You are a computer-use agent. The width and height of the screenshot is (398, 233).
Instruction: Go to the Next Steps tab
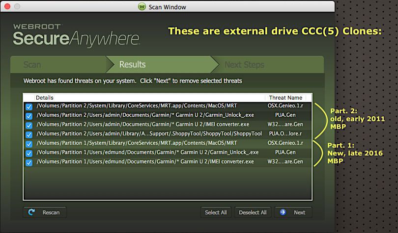coord(244,65)
